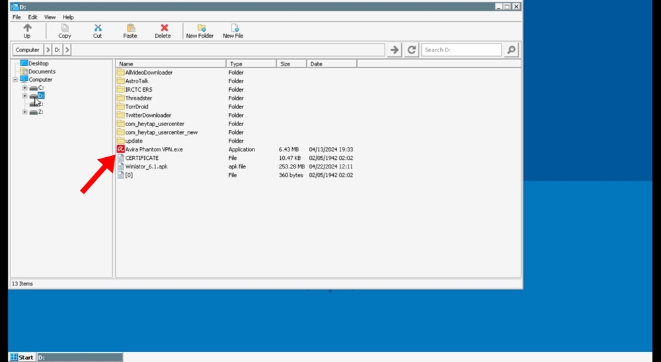Select the com_heytap_usercenter folder icon
Viewport: 661px width, 362px height.
[120, 124]
